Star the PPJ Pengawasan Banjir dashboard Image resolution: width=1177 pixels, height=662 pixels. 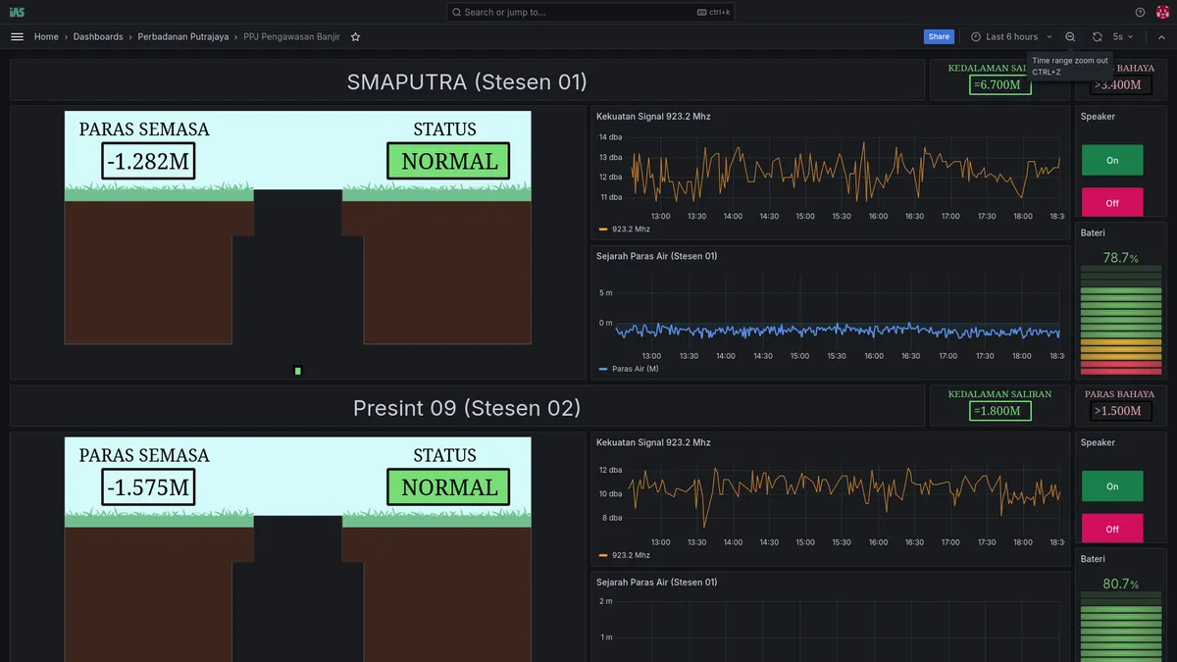point(356,36)
